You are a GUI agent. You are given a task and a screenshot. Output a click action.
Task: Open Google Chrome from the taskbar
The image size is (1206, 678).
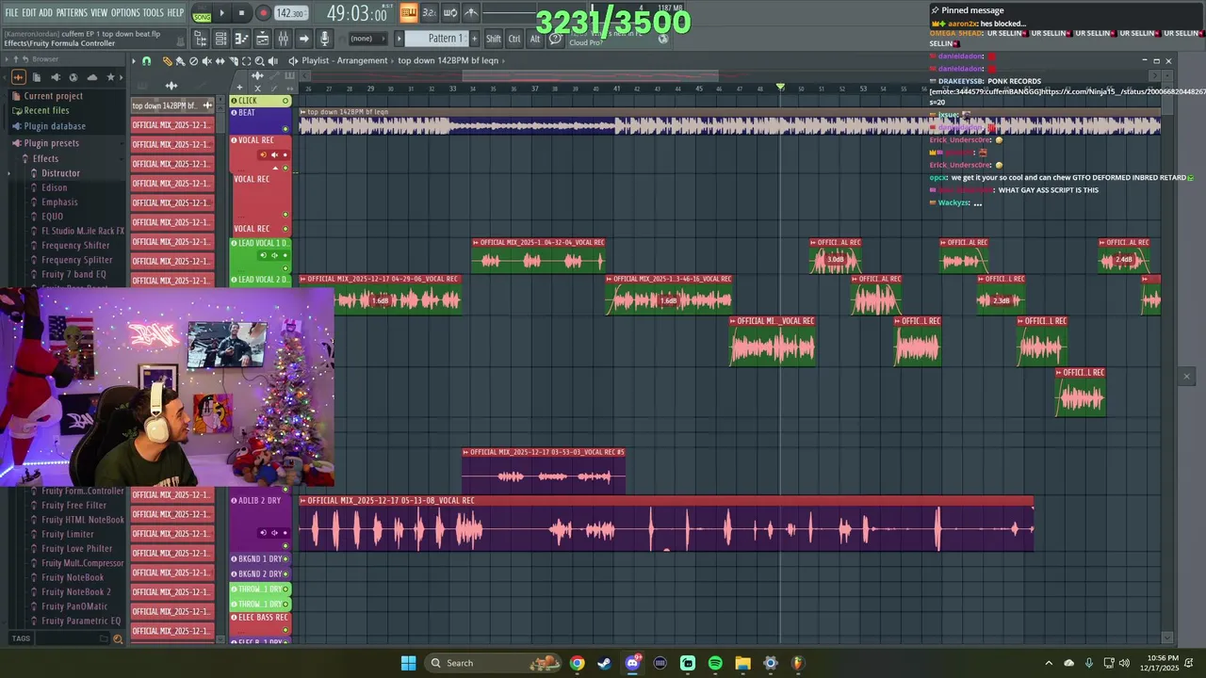(577, 663)
